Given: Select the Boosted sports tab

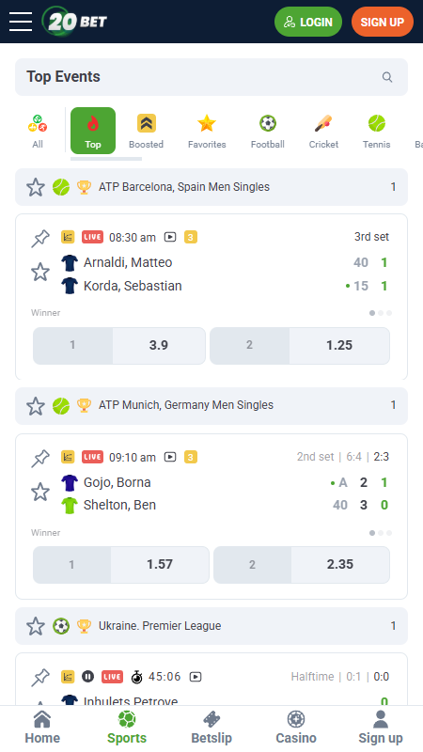Looking at the screenshot, I should (x=147, y=131).
